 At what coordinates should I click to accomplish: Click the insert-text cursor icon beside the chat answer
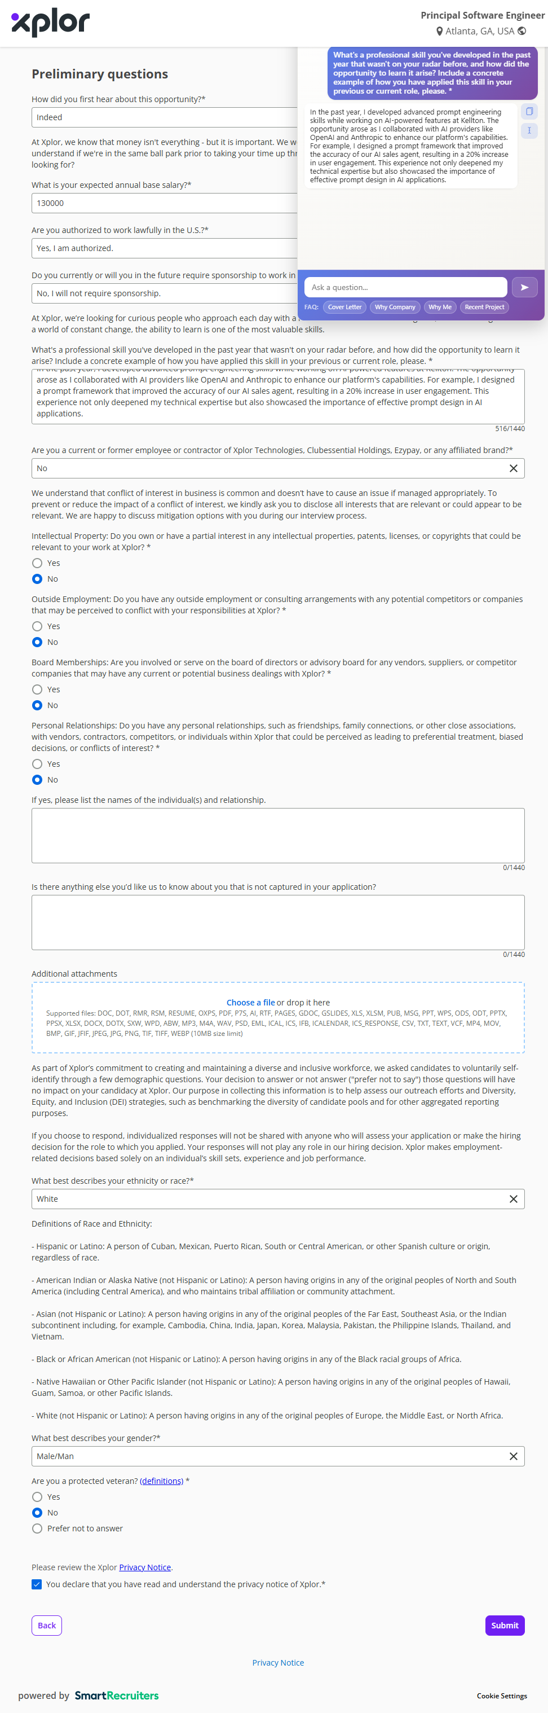coord(529,130)
